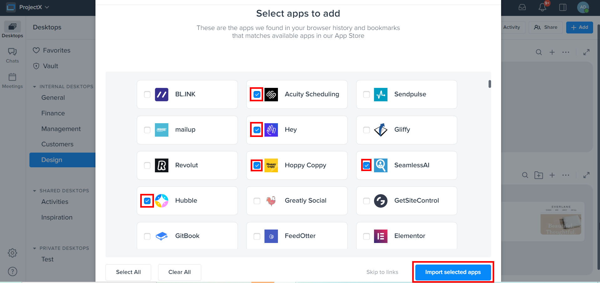Switch to the Activity tab
This screenshot has height=283, width=600.
(512, 27)
